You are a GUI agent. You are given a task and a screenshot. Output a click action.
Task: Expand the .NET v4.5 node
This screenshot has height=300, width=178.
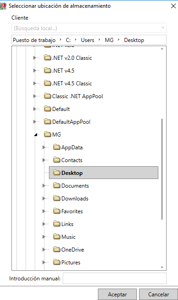35,70
